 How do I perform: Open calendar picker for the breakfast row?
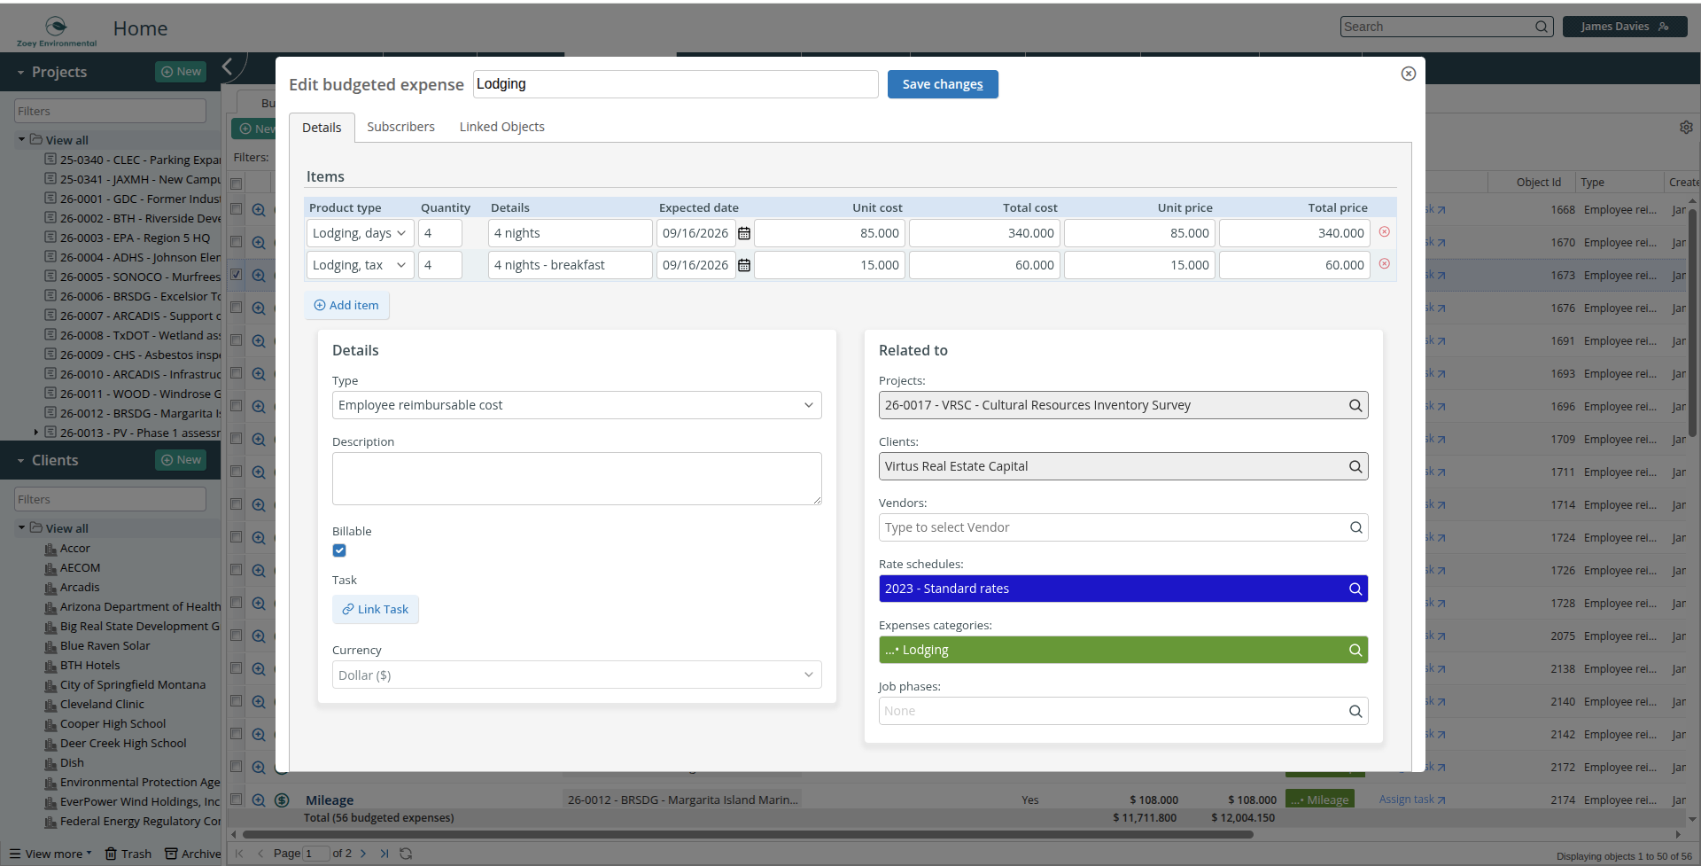click(744, 265)
